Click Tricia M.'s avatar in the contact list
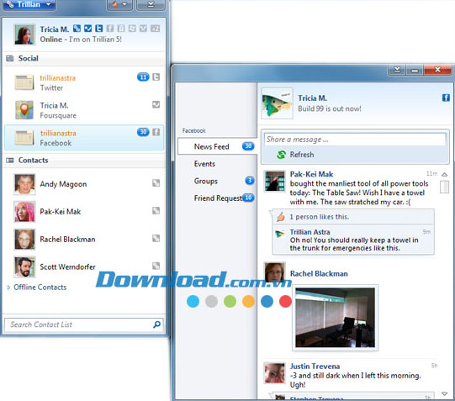The height and width of the screenshot is (401, 455). pos(24,34)
